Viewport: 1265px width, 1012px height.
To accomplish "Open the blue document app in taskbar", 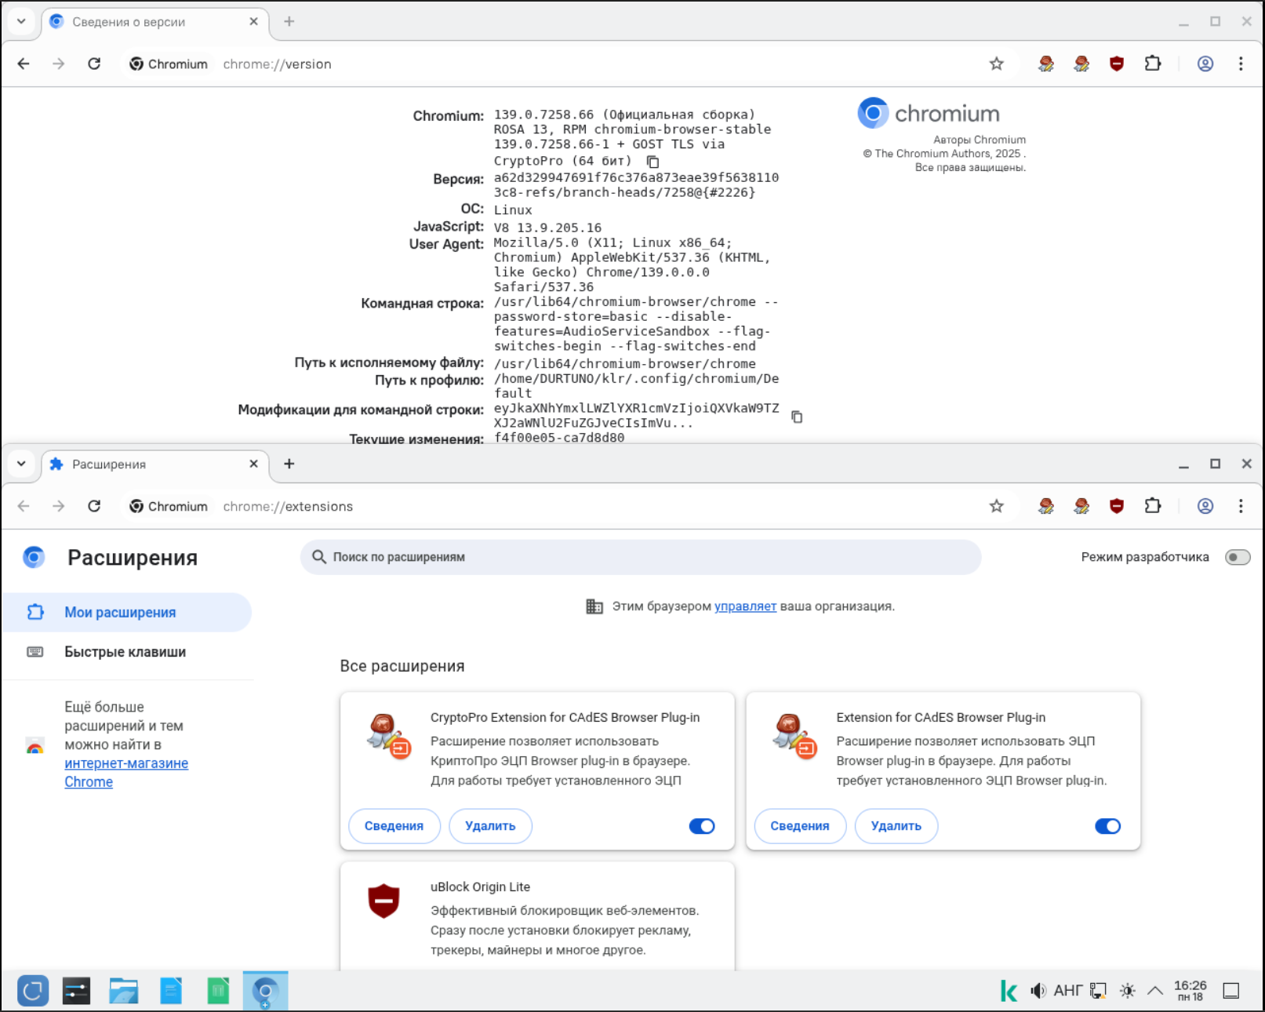I will 171,991.
